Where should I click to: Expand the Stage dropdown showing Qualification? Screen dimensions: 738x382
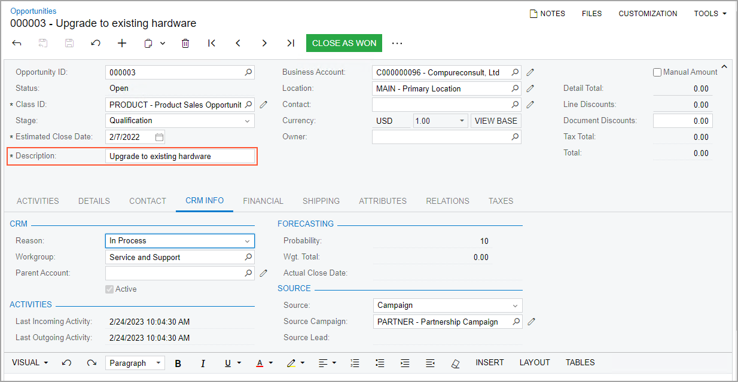pos(248,121)
